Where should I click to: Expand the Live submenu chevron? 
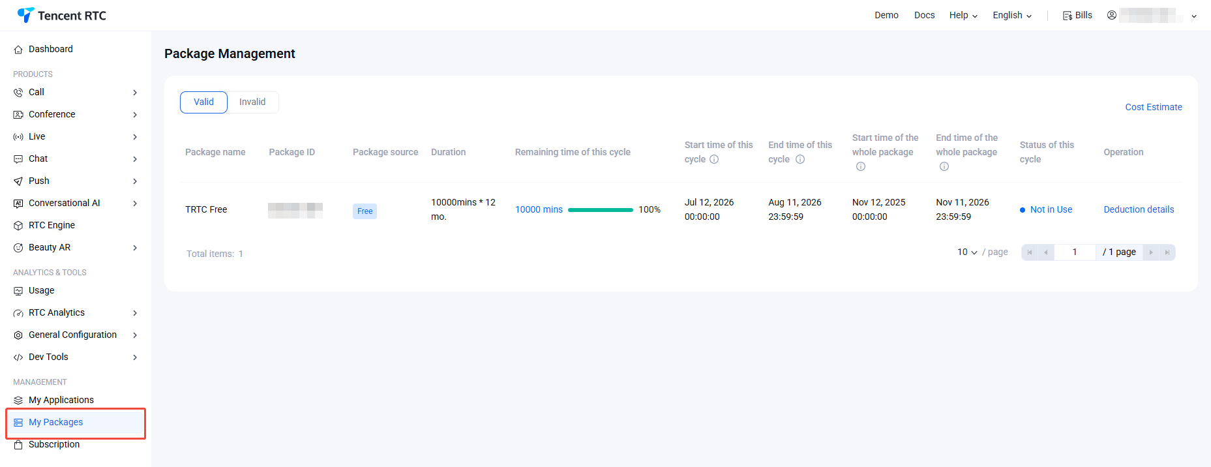click(135, 137)
